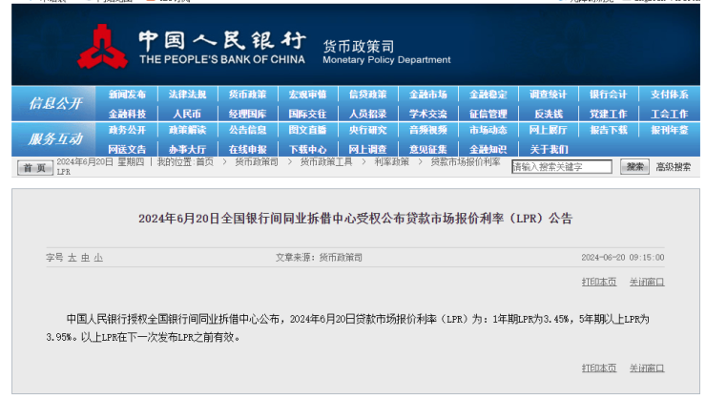Click the gray 首 页 button
Viewport: 706px width, 400px height.
tap(34, 168)
